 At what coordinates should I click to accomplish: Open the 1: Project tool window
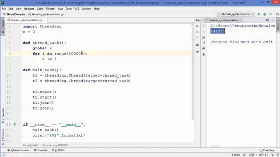3,27
